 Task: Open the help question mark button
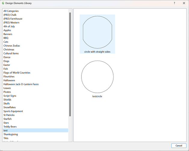click(x=174, y=3)
